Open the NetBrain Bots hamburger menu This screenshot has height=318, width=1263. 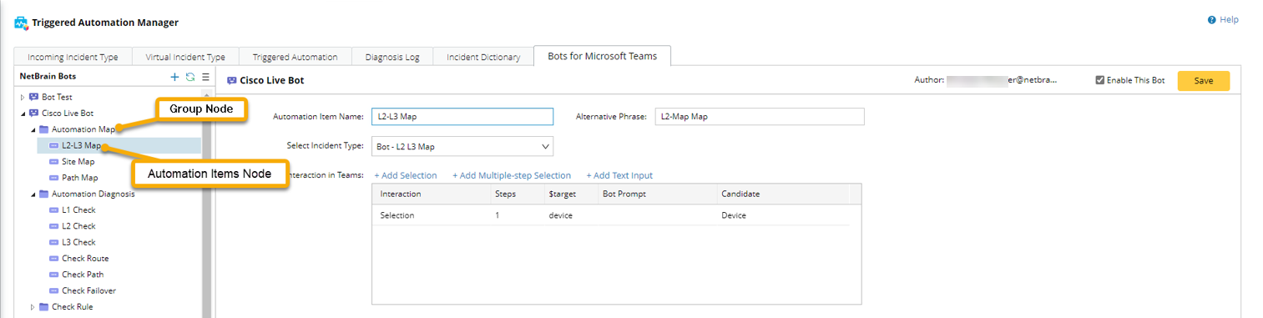click(205, 77)
